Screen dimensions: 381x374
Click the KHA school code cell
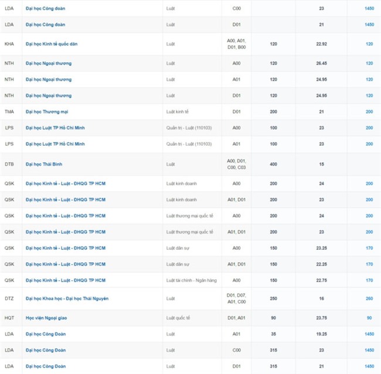pyautogui.click(x=9, y=44)
